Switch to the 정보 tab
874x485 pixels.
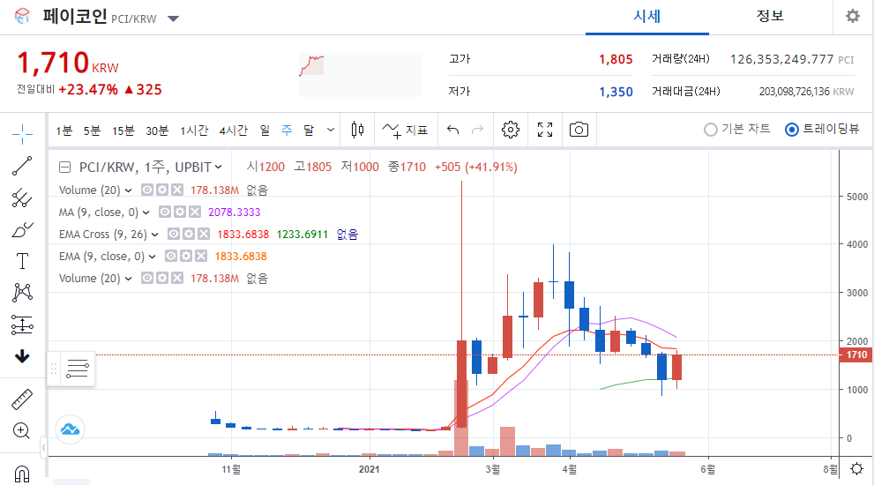pos(770,17)
